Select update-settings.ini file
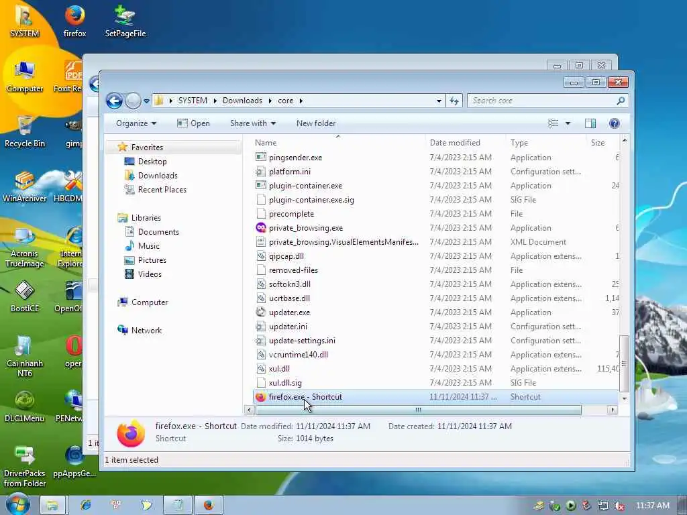The height and width of the screenshot is (515, 687). pos(302,341)
